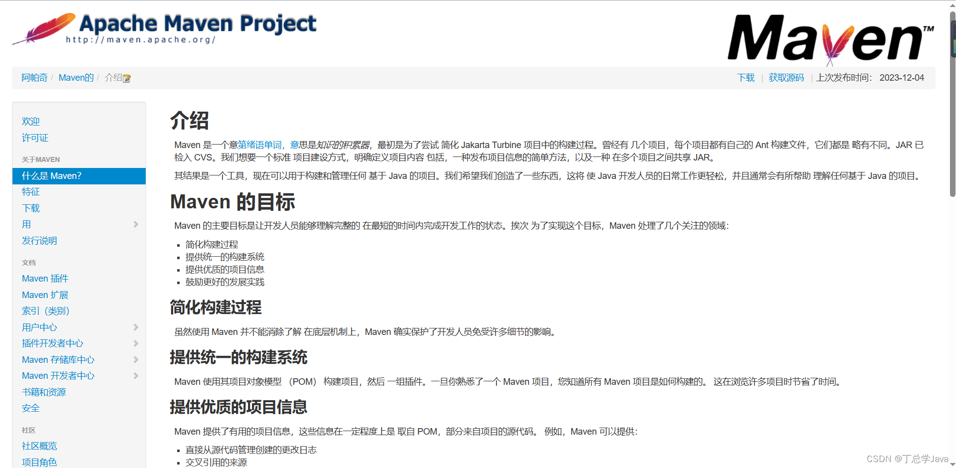Click the 介绍 main heading
The width and height of the screenshot is (956, 468).
point(190,121)
